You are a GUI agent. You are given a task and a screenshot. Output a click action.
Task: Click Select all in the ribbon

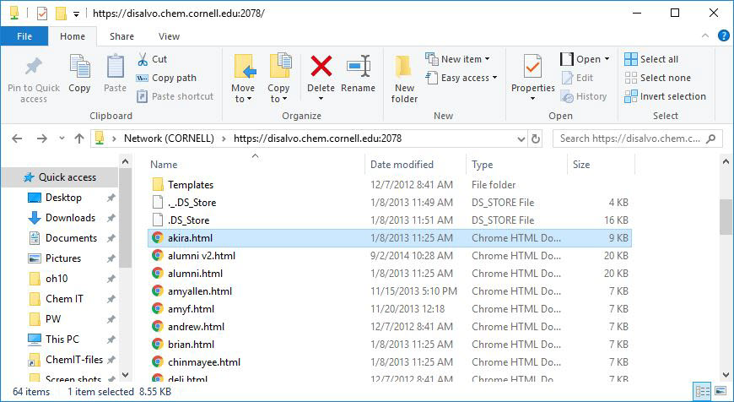[650, 59]
